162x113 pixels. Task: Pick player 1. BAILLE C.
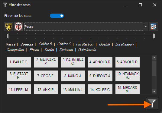(19, 62)
